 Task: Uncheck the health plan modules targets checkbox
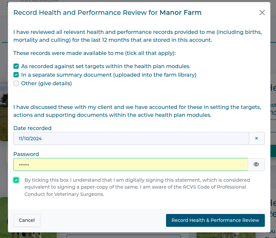click(x=16, y=66)
